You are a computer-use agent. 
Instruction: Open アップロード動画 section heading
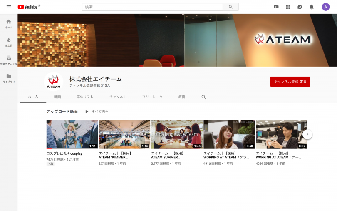[62, 111]
